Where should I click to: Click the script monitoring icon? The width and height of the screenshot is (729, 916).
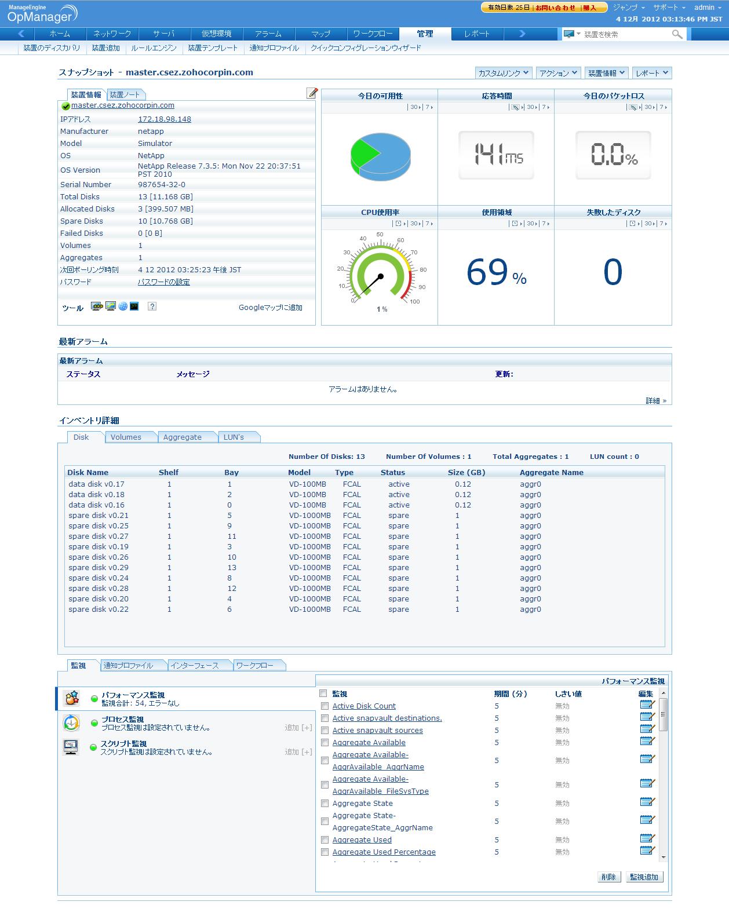(x=71, y=747)
